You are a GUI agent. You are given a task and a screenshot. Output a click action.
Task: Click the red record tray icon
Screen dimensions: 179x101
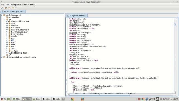(x=139, y=99)
